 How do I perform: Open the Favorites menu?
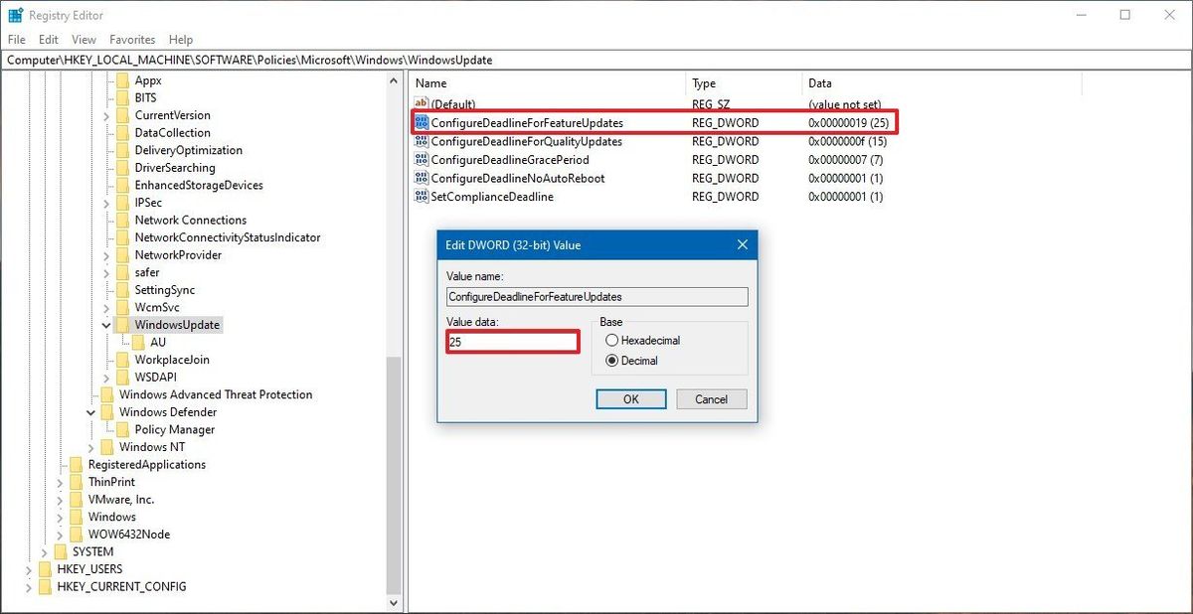131,39
